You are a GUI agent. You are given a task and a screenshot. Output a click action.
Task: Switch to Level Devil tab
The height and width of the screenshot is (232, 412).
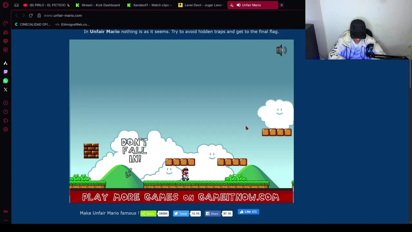click(x=201, y=5)
